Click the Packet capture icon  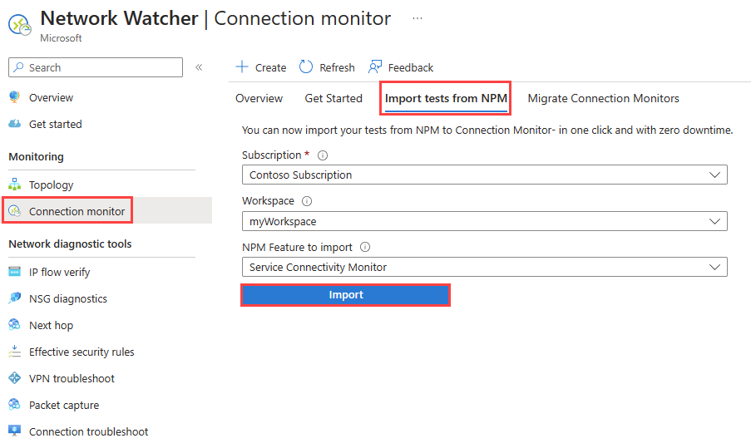pos(14,405)
